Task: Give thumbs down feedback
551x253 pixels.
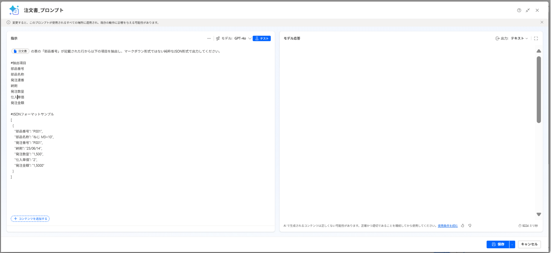Action: click(470, 226)
